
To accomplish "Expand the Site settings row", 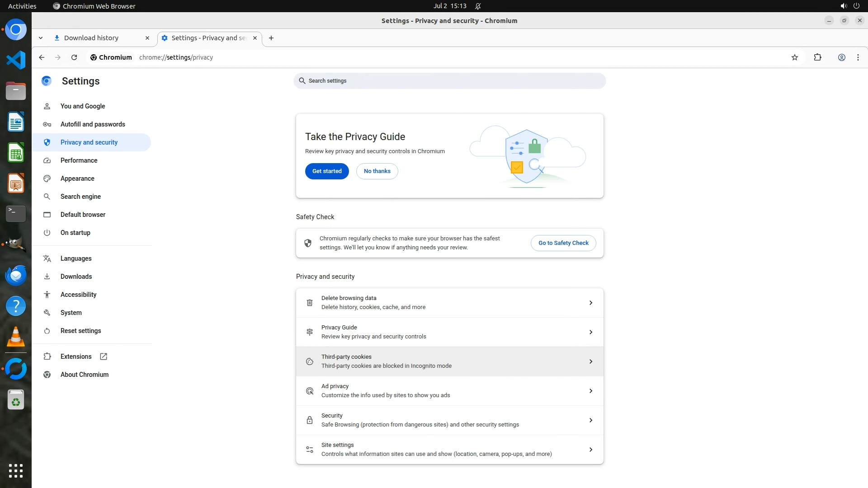I will point(590,450).
